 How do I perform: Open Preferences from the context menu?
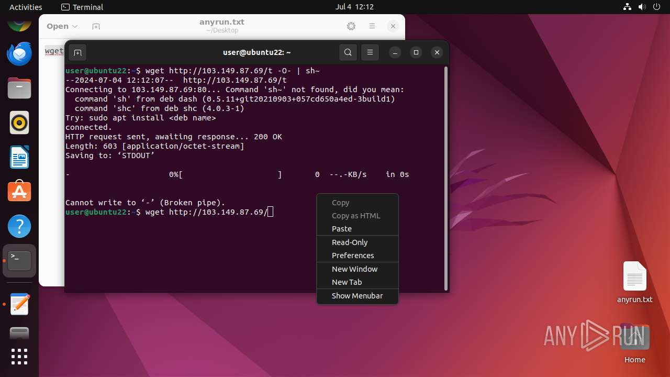(x=358, y=256)
